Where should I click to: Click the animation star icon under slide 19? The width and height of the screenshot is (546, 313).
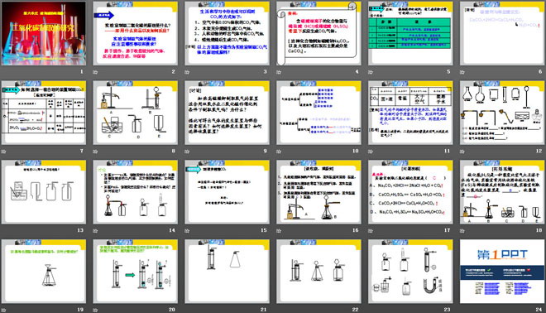(3, 310)
